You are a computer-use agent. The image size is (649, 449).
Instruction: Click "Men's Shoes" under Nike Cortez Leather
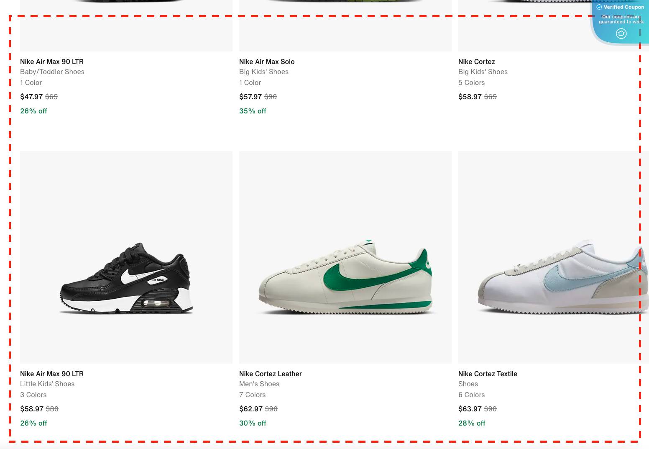[259, 384]
